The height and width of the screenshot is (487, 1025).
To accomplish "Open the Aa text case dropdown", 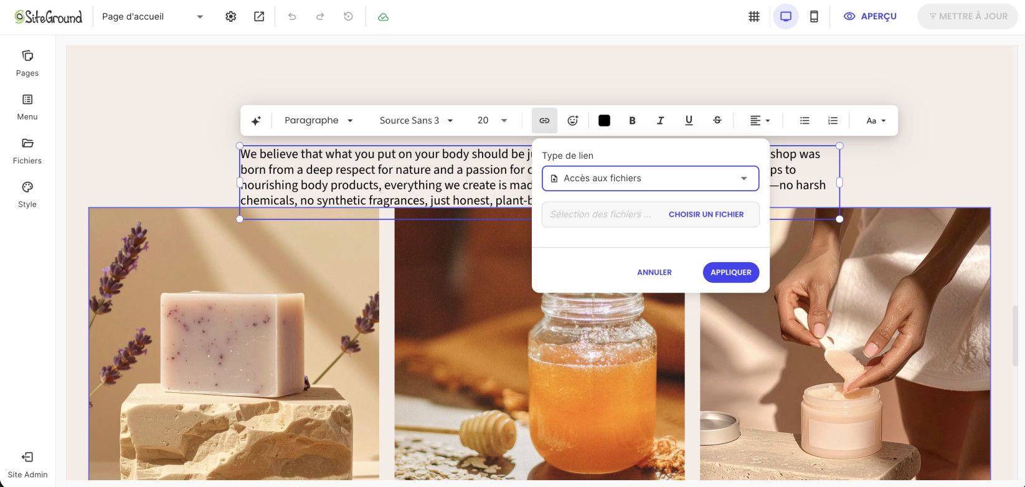I will pyautogui.click(x=876, y=121).
